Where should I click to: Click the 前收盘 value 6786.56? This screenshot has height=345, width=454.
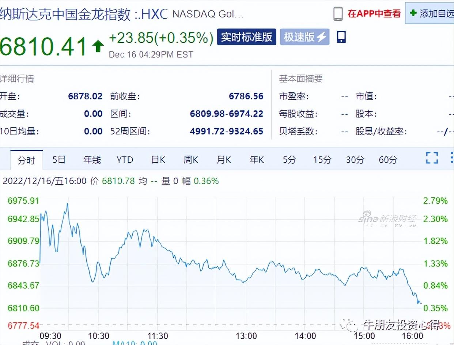click(x=246, y=96)
